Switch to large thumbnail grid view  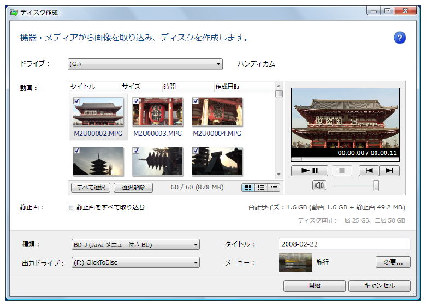248,188
